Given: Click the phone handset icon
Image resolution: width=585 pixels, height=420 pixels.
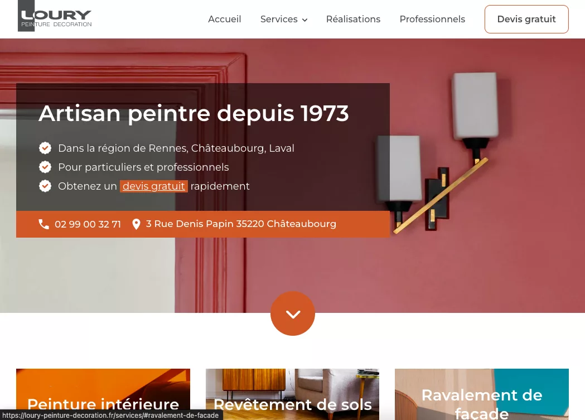Looking at the screenshot, I should click(44, 224).
